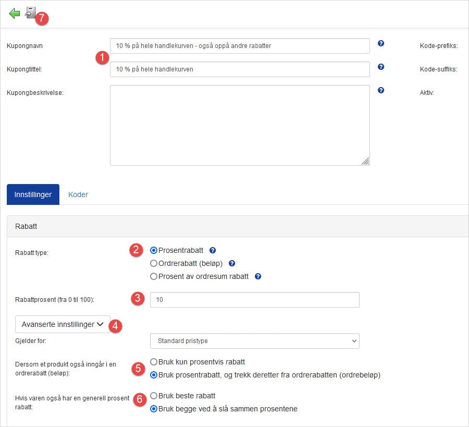469x427 pixels.
Task: Switch to the Koder tab
Action: (78, 194)
